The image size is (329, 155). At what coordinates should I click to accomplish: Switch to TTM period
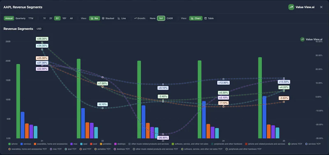pyautogui.click(x=31, y=18)
